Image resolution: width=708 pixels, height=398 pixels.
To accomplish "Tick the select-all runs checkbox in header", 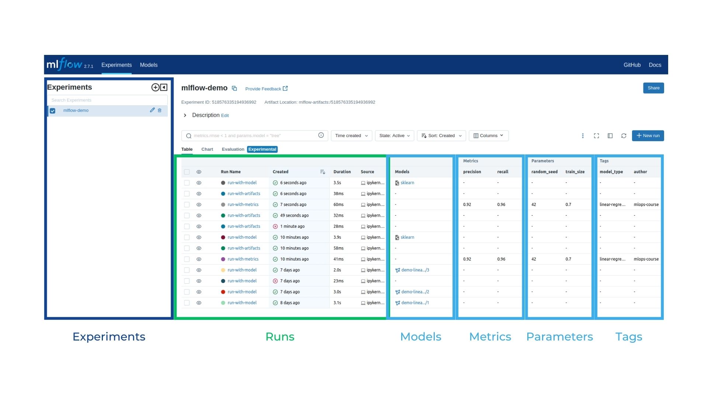I will coord(187,172).
